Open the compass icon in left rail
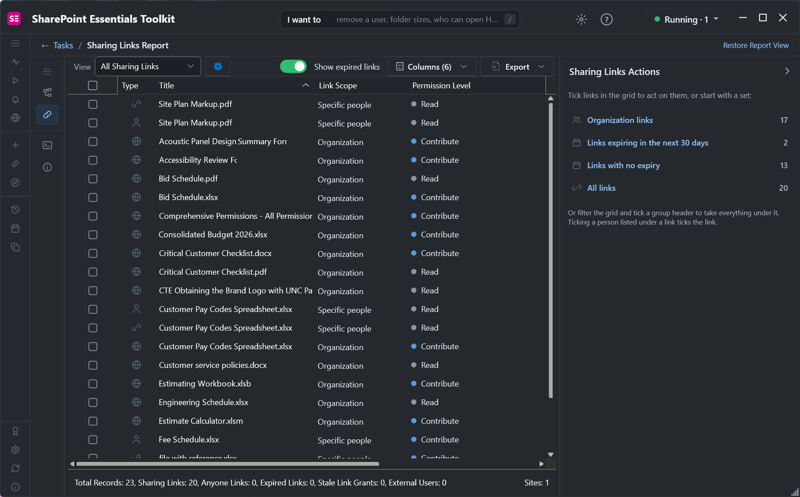800x497 pixels. (15, 182)
